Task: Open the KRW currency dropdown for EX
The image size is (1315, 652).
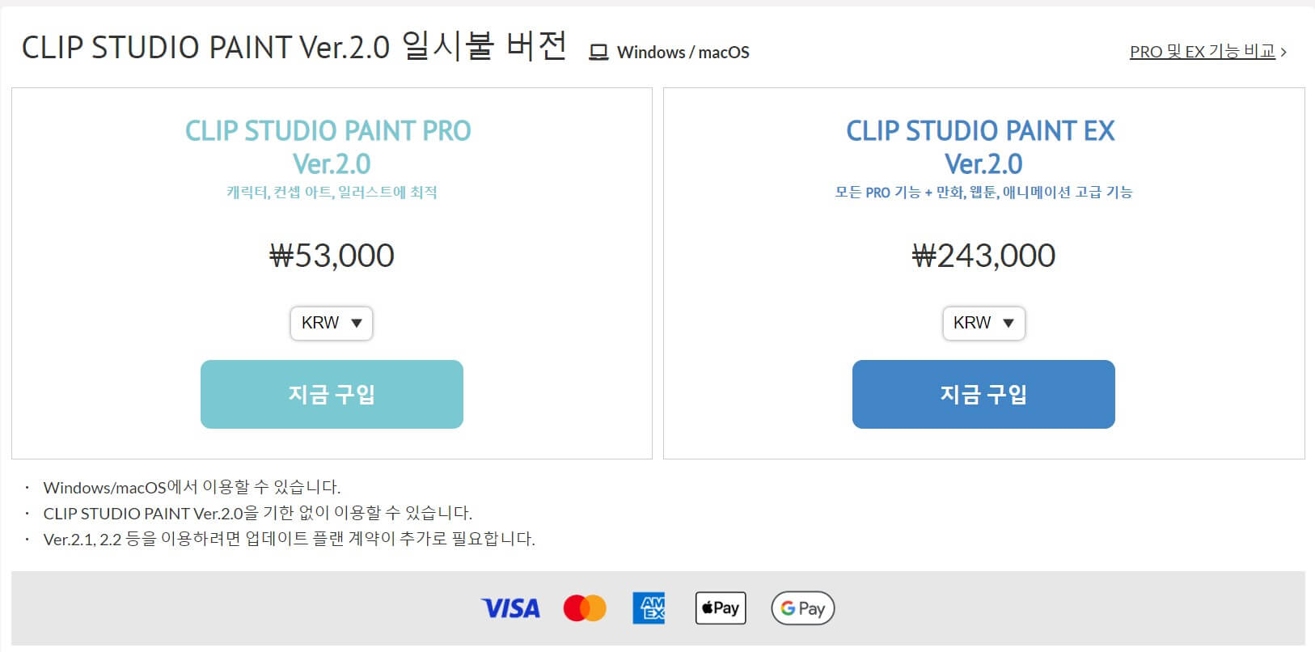Action: (x=983, y=323)
